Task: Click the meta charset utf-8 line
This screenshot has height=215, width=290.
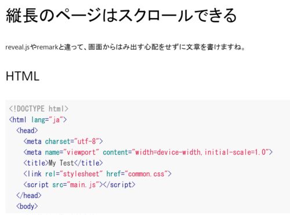Action: coord(63,141)
